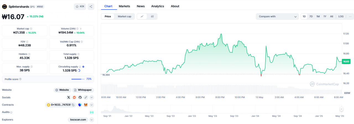Expand more Contracts list

(x=92, y=105)
